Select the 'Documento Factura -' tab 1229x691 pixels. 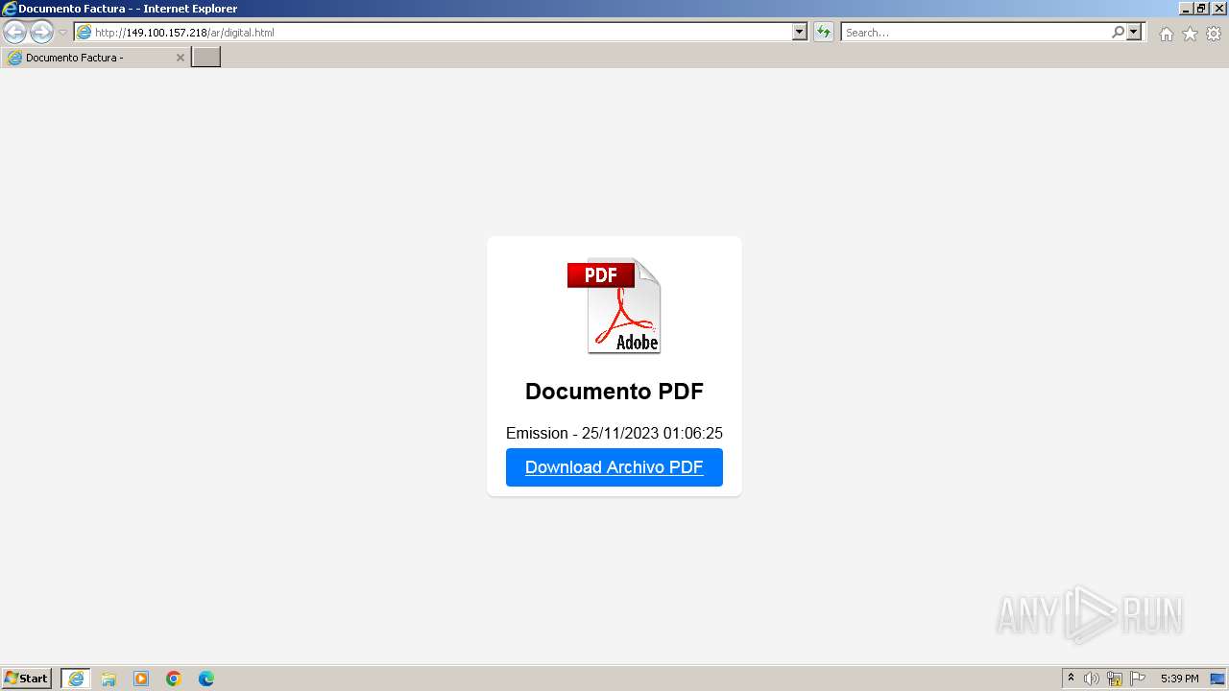point(95,58)
